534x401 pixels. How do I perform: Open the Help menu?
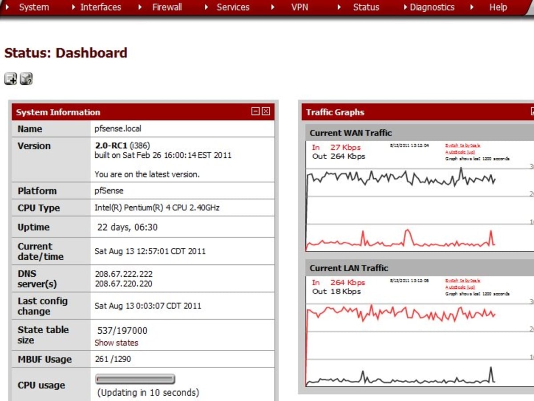click(x=498, y=7)
